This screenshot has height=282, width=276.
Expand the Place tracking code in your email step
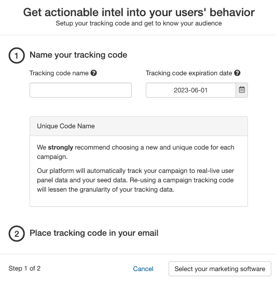click(94, 233)
